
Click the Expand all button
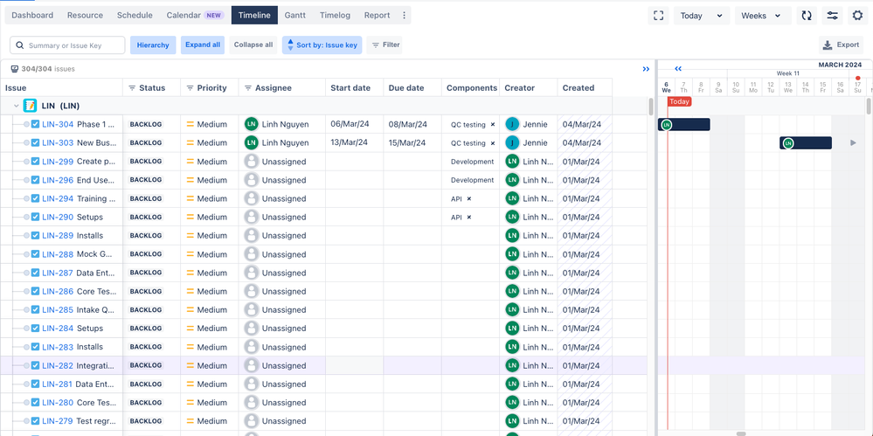(x=203, y=45)
